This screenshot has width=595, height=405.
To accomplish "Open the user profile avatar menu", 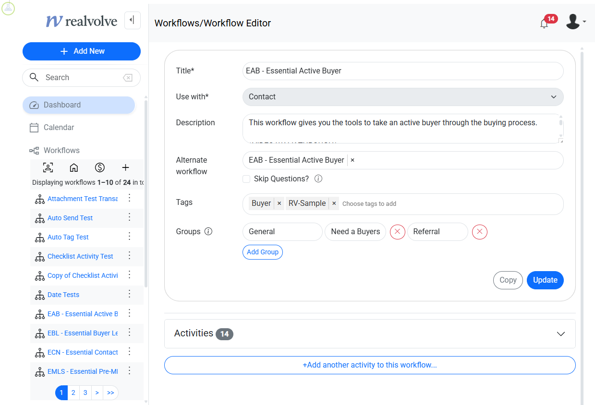I will tap(573, 22).
